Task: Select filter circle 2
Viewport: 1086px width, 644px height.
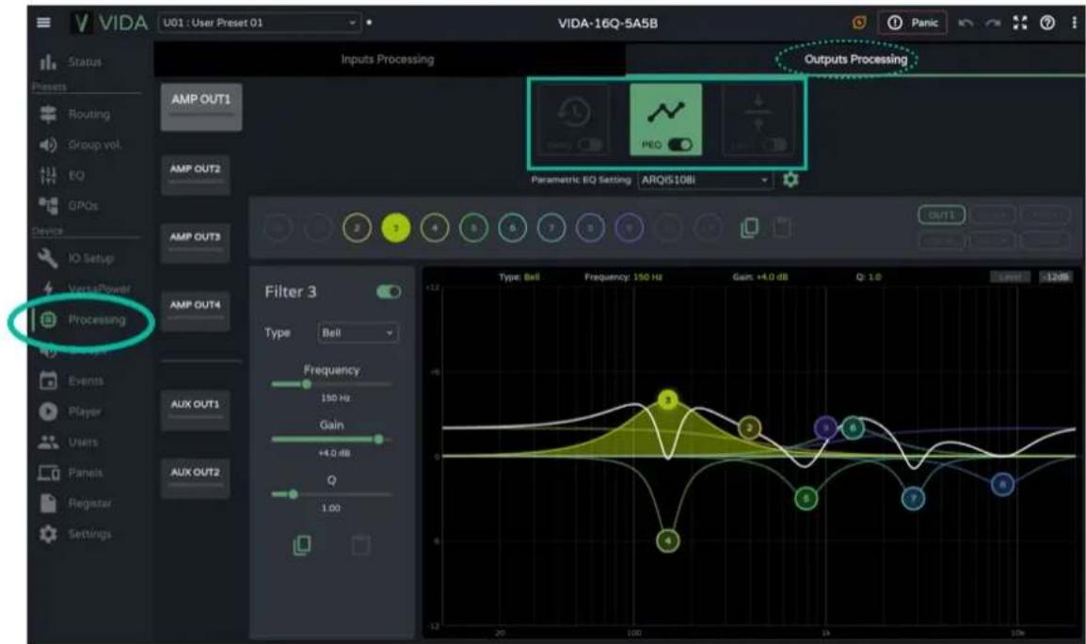Action: pos(357,228)
